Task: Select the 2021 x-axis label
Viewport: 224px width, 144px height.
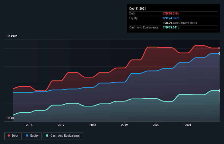Action: pyautogui.click(x=188, y=125)
